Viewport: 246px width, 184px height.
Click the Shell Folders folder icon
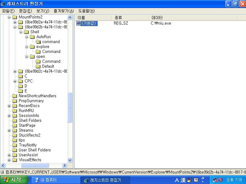(x=14, y=120)
